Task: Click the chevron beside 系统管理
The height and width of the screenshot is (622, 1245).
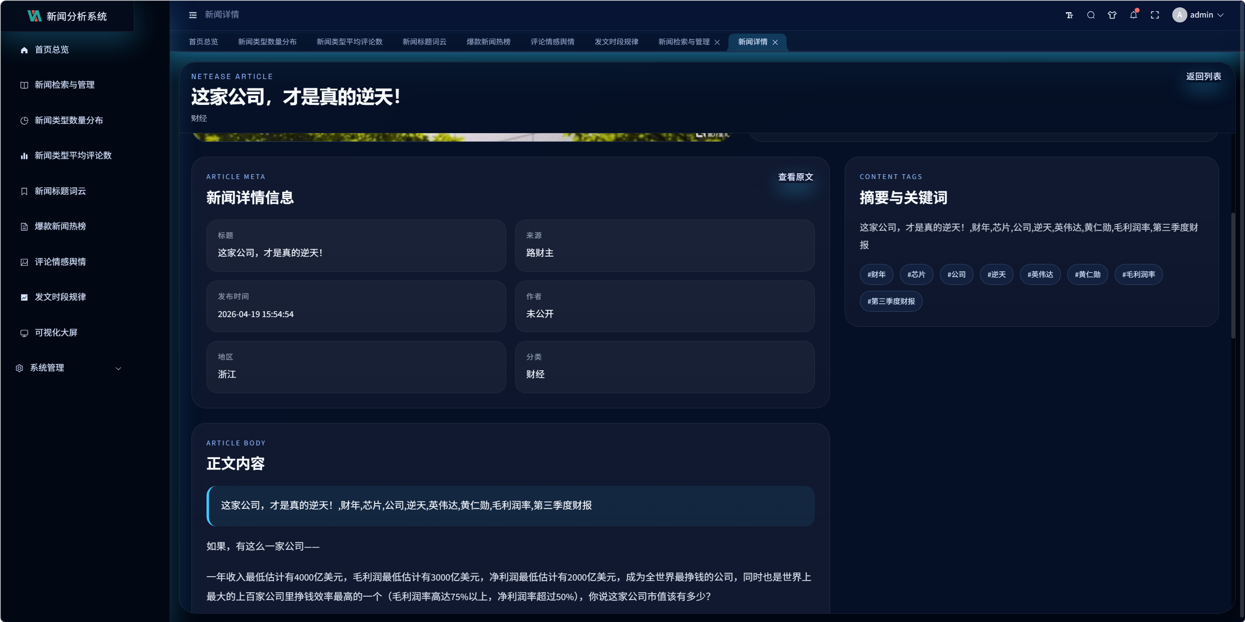Action: point(118,368)
